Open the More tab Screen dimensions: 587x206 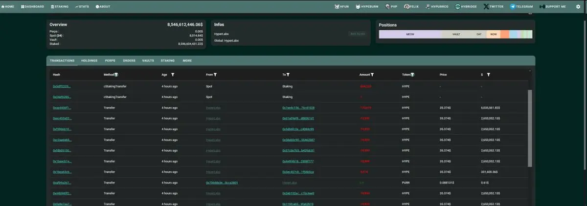[187, 61]
